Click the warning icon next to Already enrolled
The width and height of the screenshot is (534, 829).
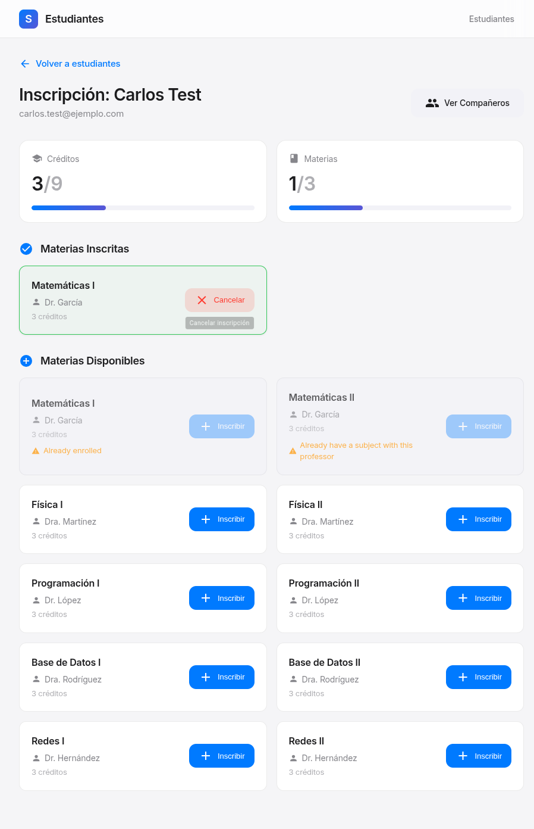(36, 451)
